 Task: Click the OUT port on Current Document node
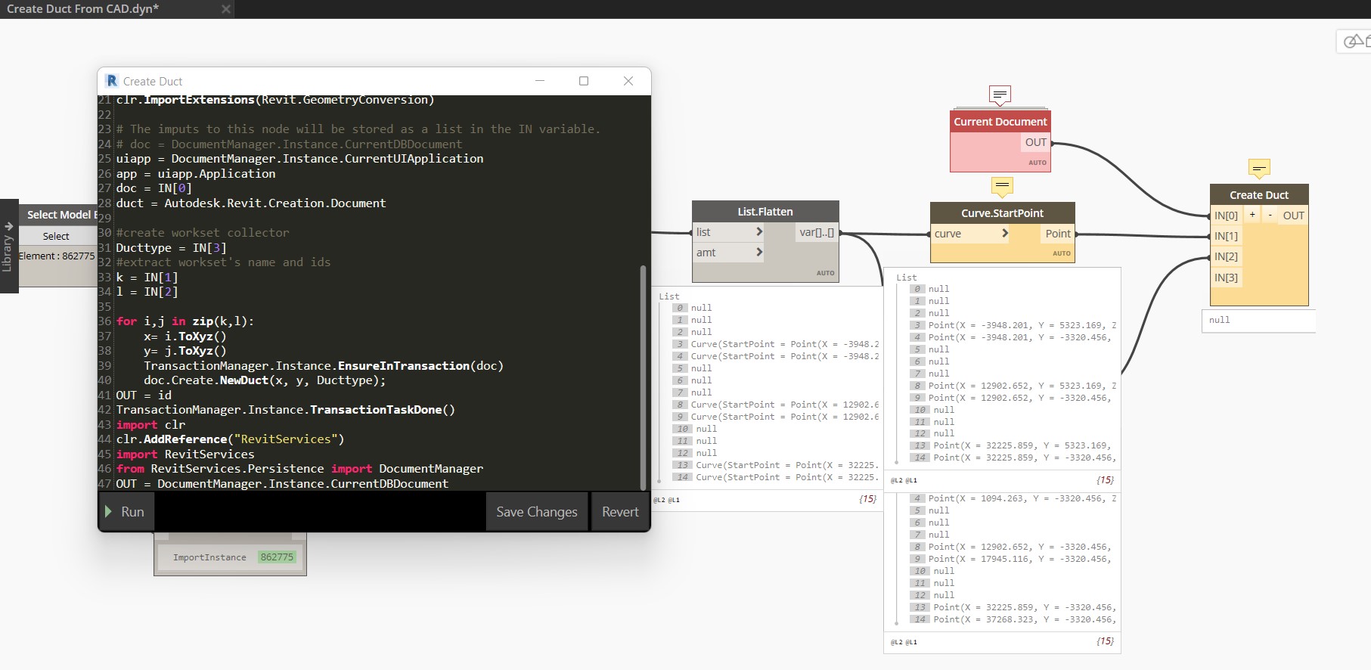point(1035,142)
